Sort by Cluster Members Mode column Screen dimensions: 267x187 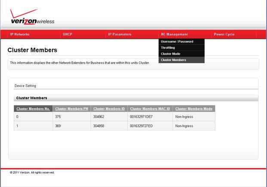point(194,109)
